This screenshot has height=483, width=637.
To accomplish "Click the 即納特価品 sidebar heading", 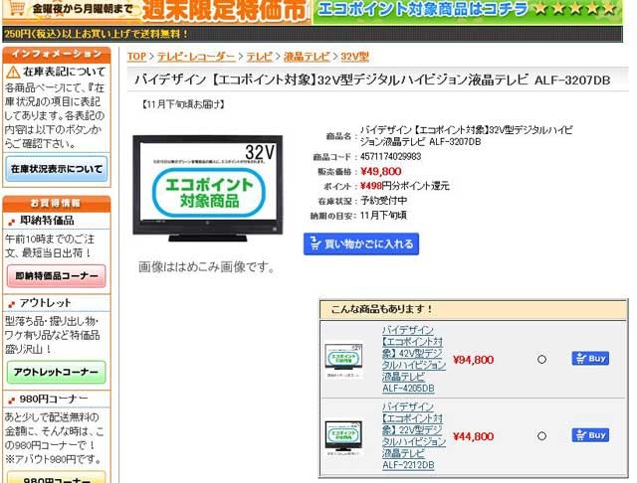I will tap(47, 221).
